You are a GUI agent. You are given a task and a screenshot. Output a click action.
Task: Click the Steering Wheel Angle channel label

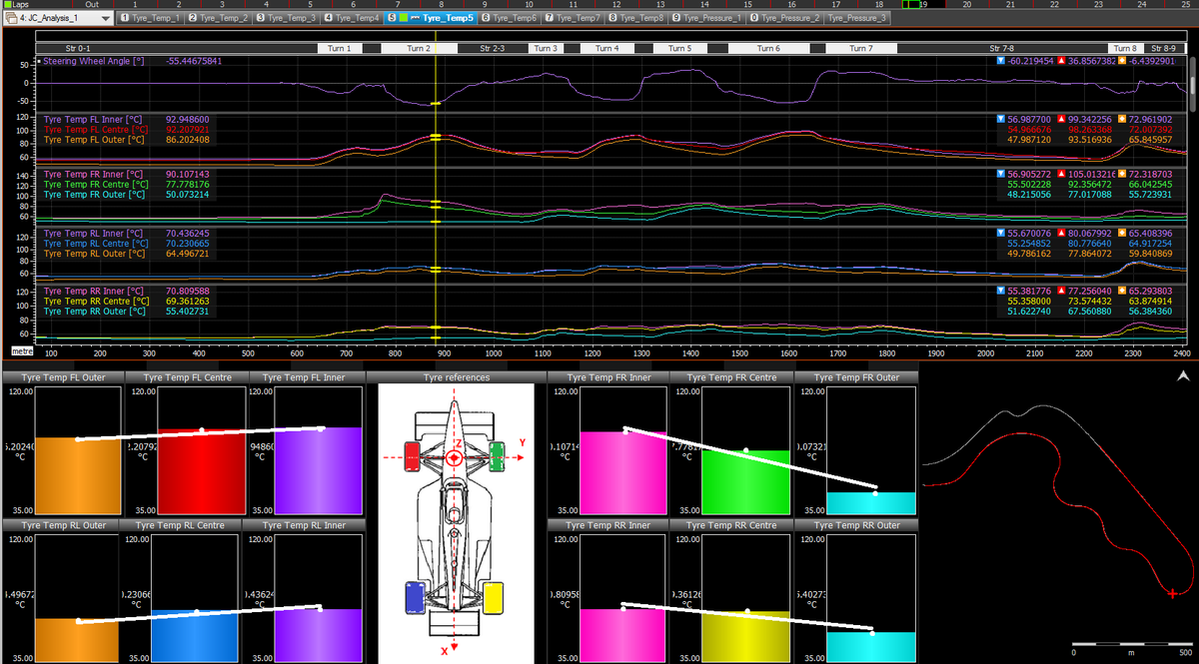[x=94, y=61]
